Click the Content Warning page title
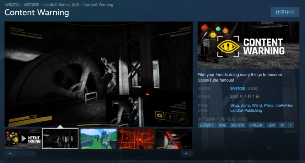 tap(37, 12)
